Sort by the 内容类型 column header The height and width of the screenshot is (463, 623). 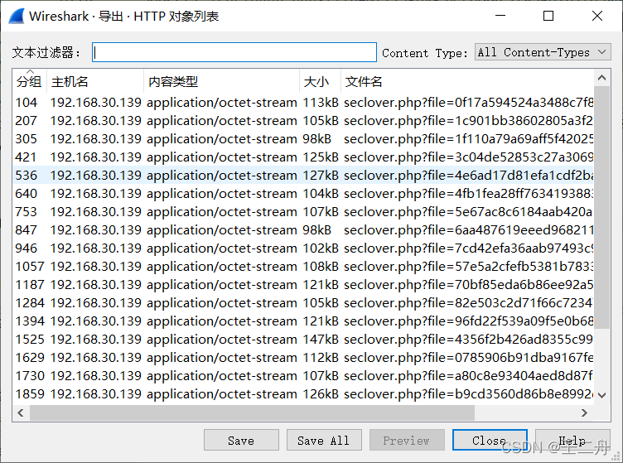tap(221, 81)
